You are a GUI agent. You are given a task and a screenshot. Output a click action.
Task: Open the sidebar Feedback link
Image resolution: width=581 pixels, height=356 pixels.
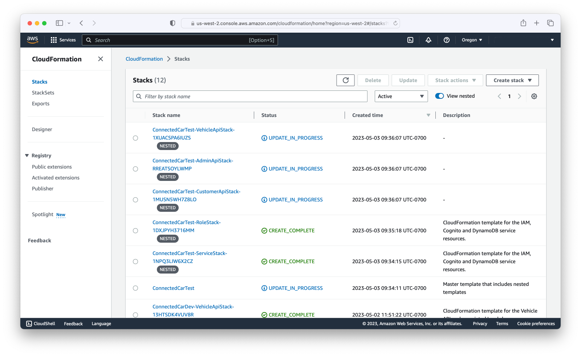pyautogui.click(x=40, y=240)
